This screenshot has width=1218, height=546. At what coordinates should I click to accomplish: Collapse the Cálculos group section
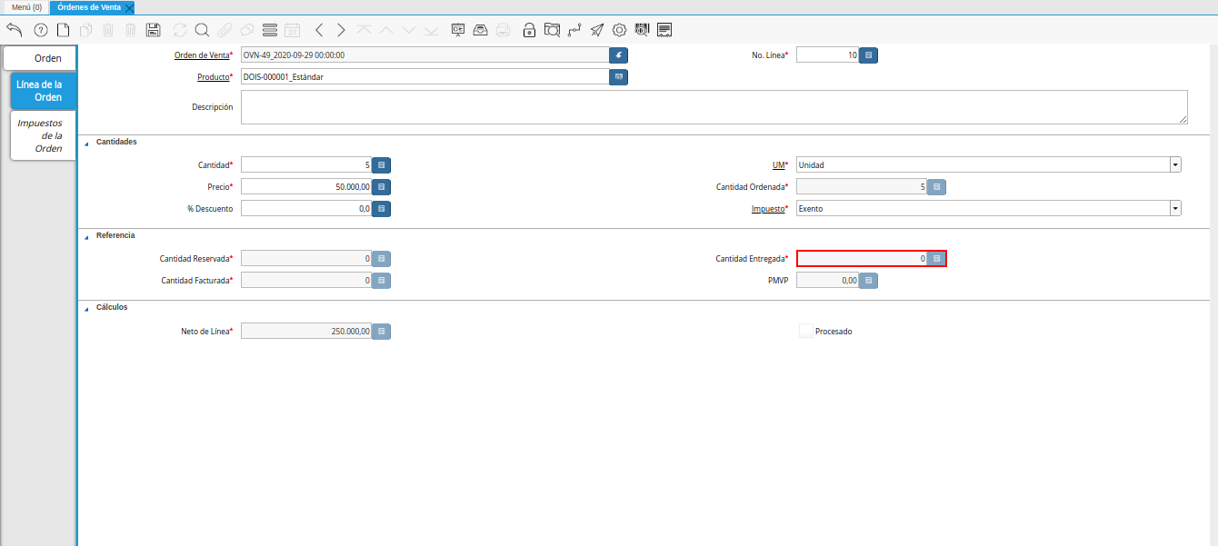[87, 308]
